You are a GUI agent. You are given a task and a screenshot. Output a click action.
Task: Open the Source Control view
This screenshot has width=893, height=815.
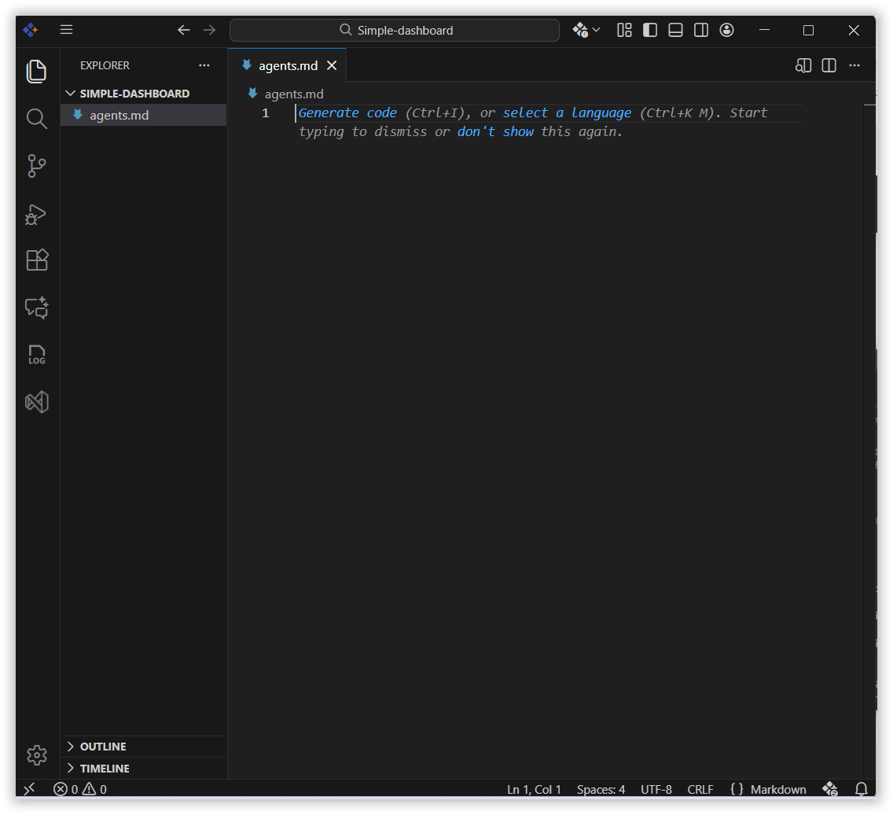pos(36,166)
